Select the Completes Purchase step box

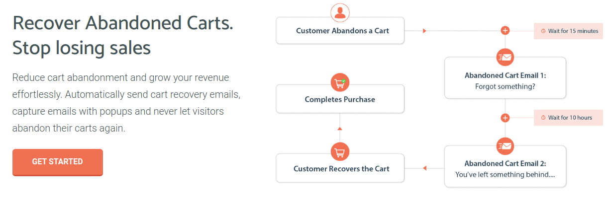tap(340, 99)
